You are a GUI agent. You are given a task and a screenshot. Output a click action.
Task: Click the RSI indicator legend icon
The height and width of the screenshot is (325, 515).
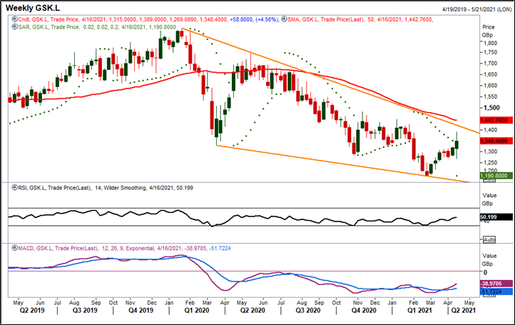[x=14, y=187]
